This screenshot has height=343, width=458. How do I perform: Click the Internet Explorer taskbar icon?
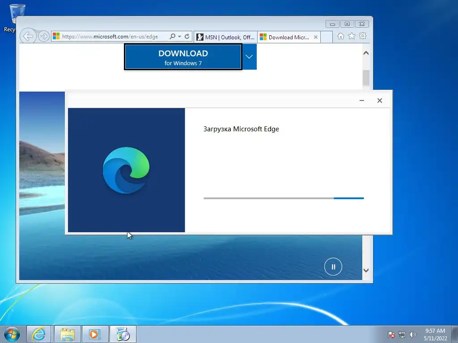click(38, 334)
